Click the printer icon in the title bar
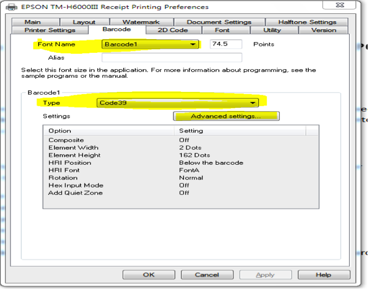Viewport: 368px width, 289px height. tap(11, 7)
